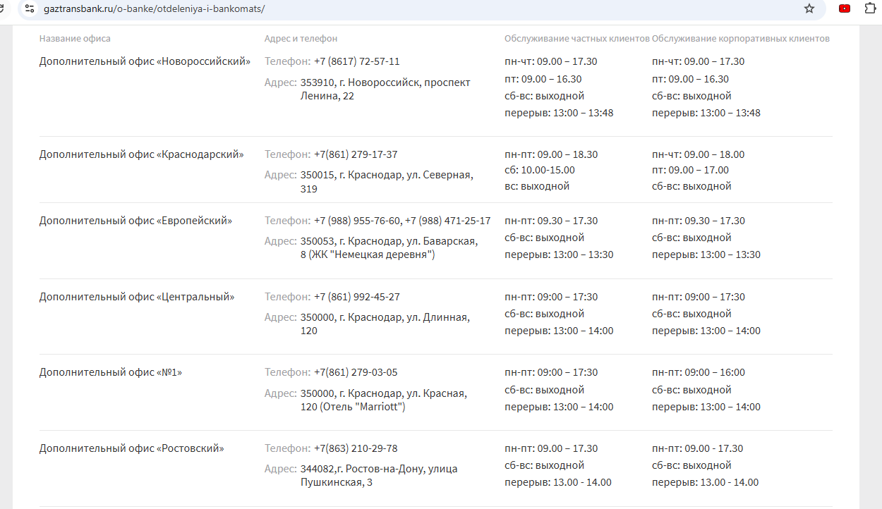Call office №1 phone +7(861) 279-03-05
Screen dimensions: 882x509
point(356,372)
